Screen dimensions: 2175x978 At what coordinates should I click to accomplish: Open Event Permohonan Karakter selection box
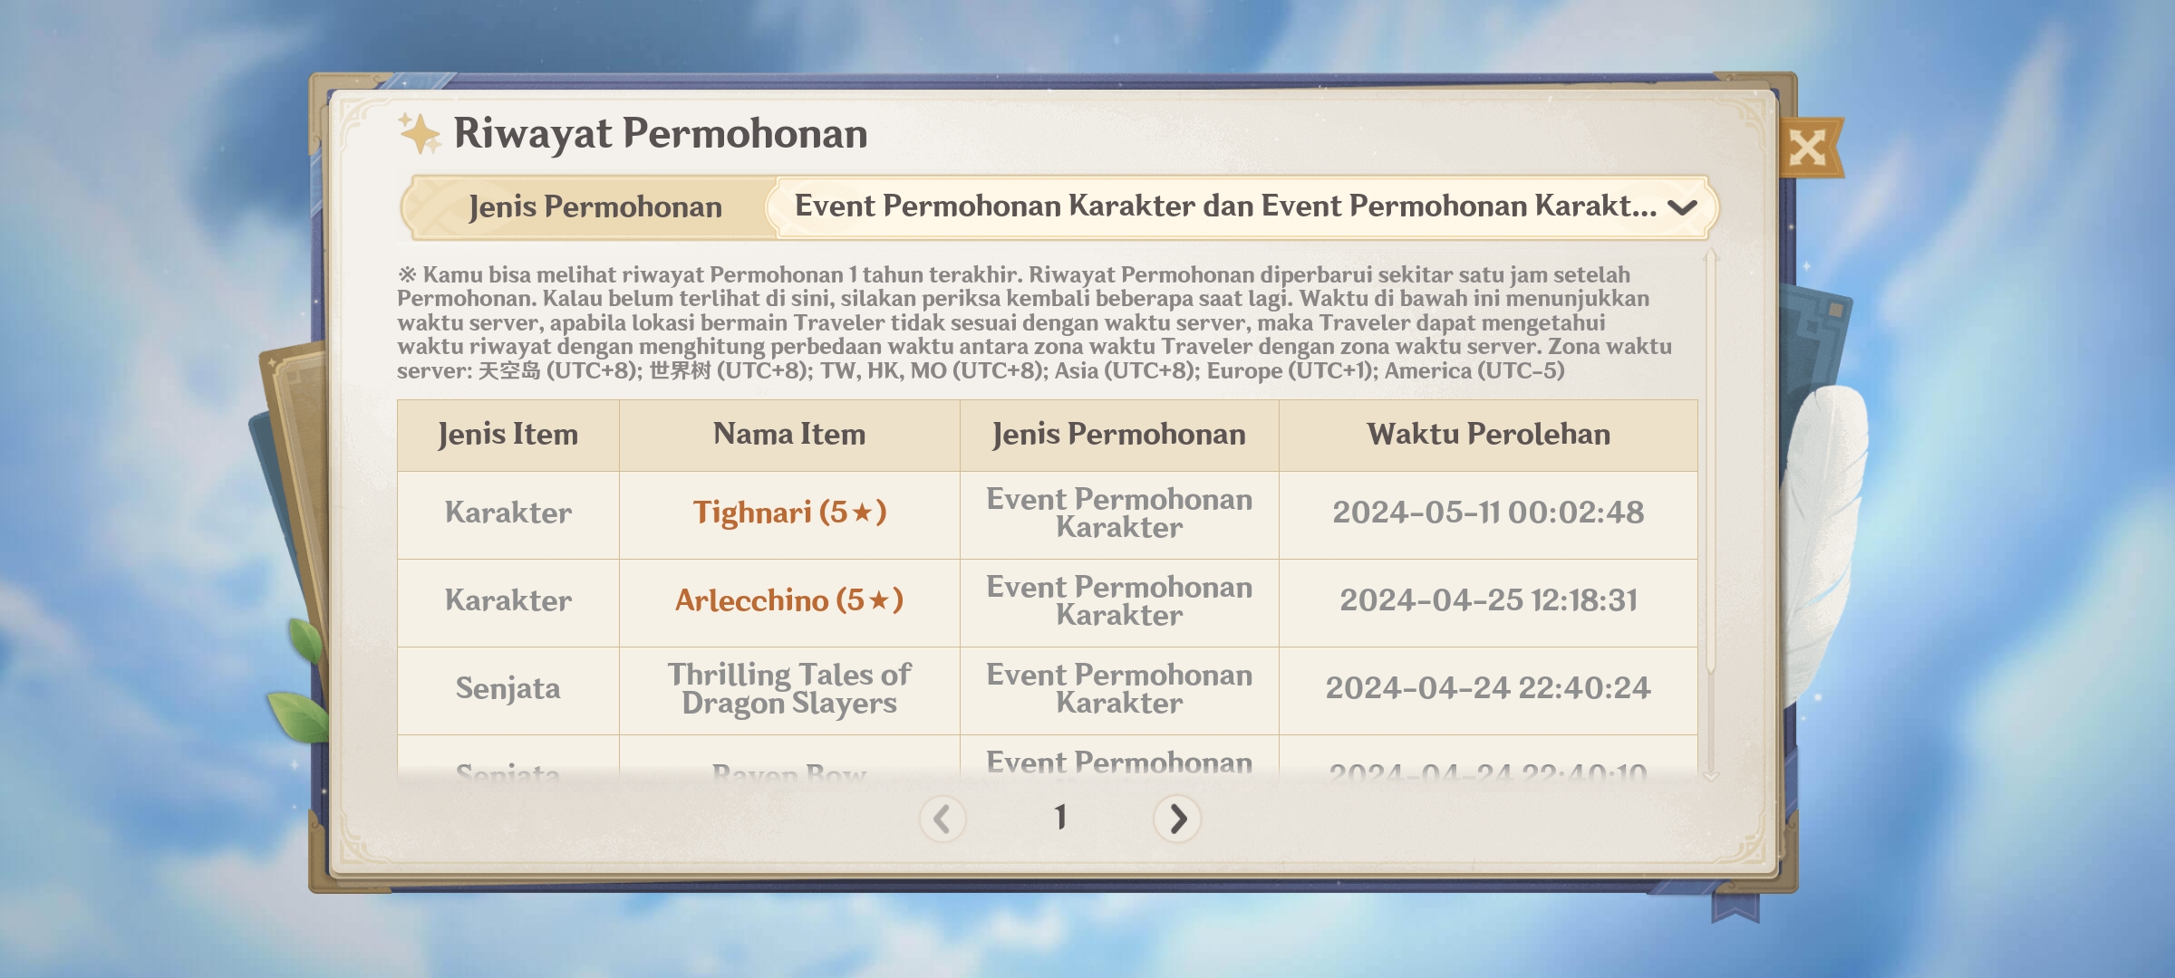[x=1242, y=207]
